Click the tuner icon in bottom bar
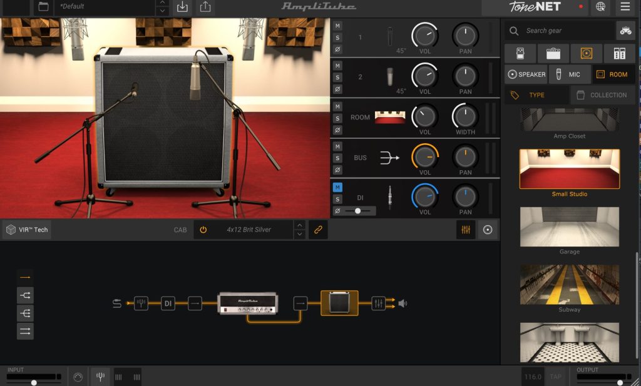Image resolution: width=641 pixels, height=386 pixels. coord(100,377)
